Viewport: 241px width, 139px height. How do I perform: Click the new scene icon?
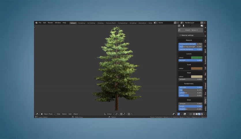pos(175,23)
